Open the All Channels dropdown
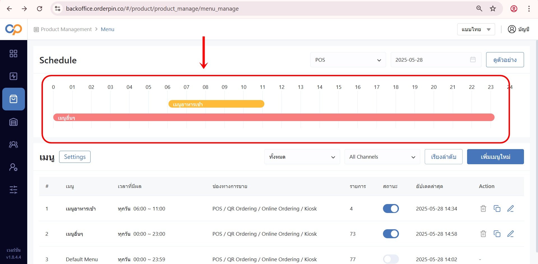 pos(382,157)
